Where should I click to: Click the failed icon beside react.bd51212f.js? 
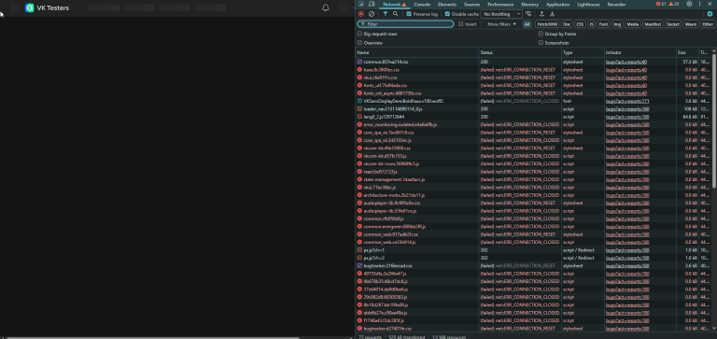point(359,172)
